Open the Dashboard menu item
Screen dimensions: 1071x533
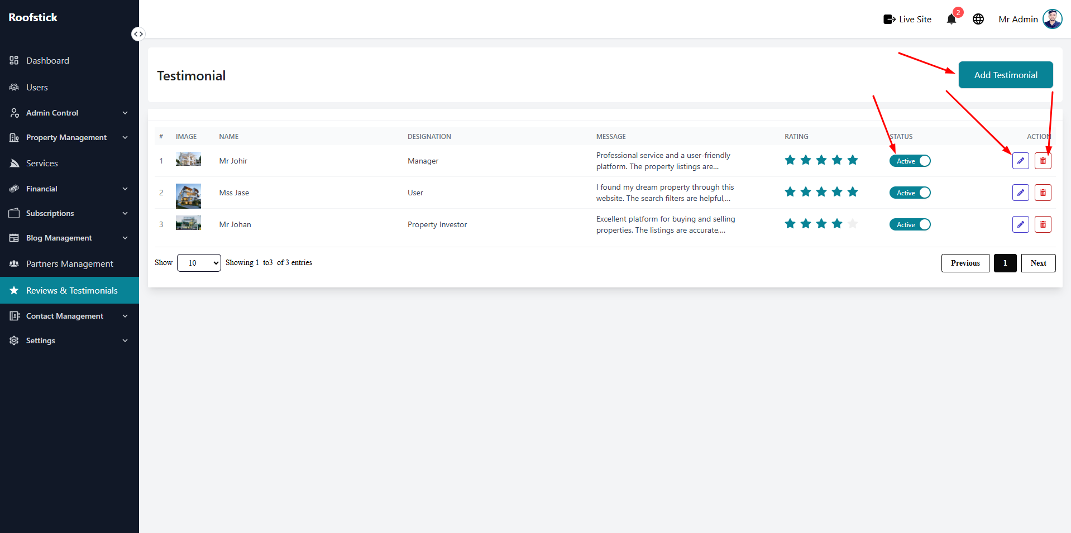pyautogui.click(x=69, y=60)
